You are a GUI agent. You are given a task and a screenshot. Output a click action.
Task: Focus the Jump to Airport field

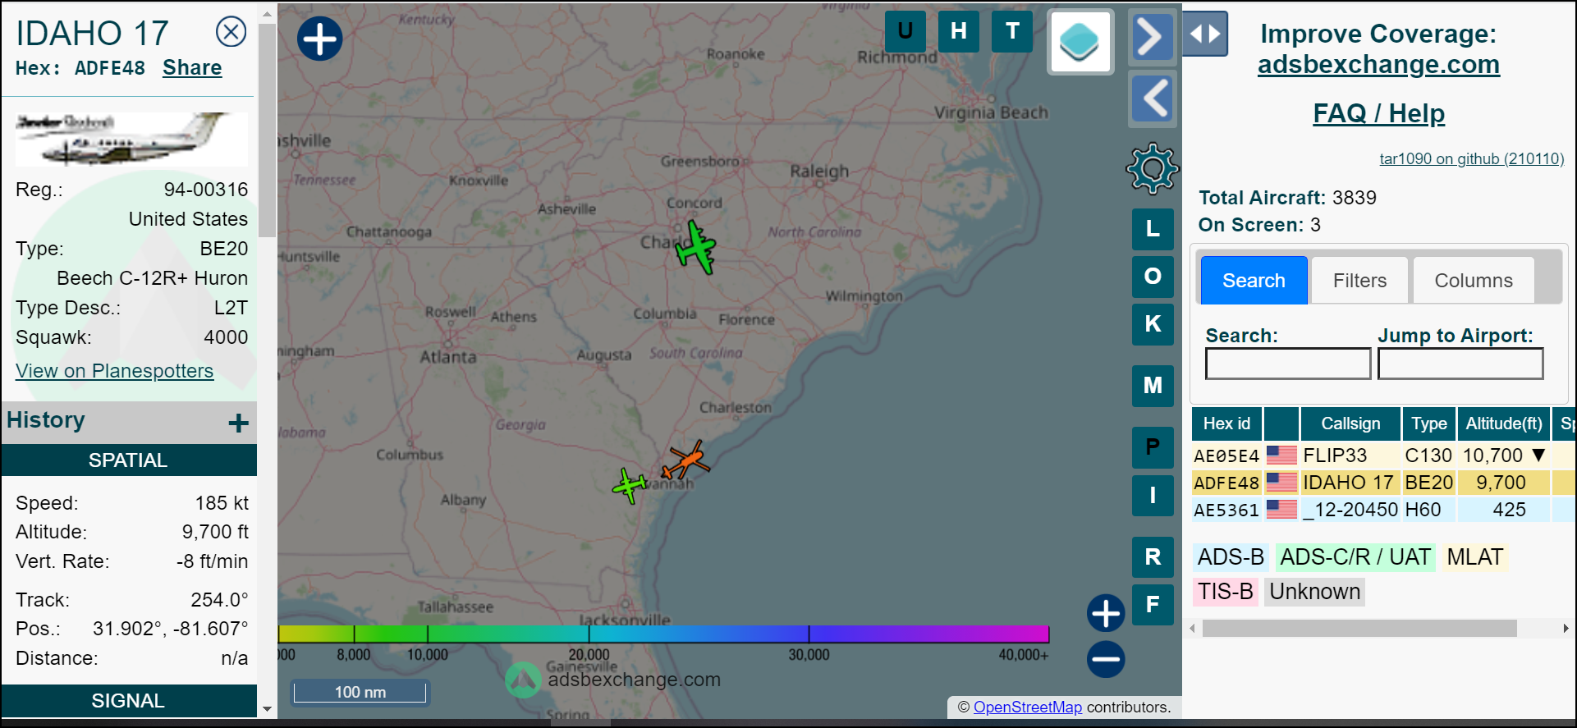pos(1460,364)
